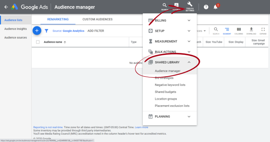This screenshot has height=142, width=270.
Task: Click the Shared Library grid icon
Action: tap(151, 62)
